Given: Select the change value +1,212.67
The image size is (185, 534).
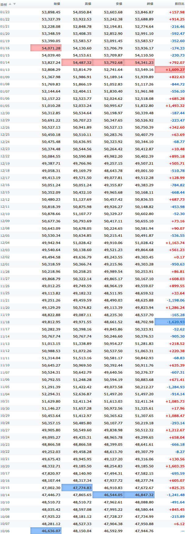Looking at the screenshot, I should [175, 430].
